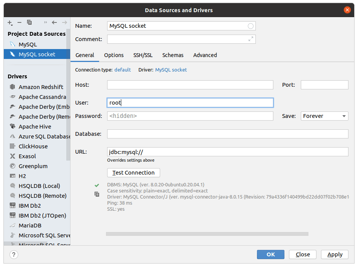The image size is (358, 267).
Task: Click the back navigation arrow
Action: tap(55, 22)
